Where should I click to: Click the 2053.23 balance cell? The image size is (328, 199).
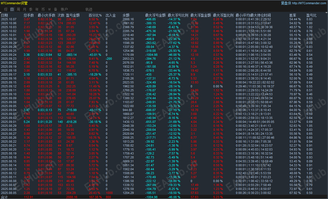click(x=128, y=59)
